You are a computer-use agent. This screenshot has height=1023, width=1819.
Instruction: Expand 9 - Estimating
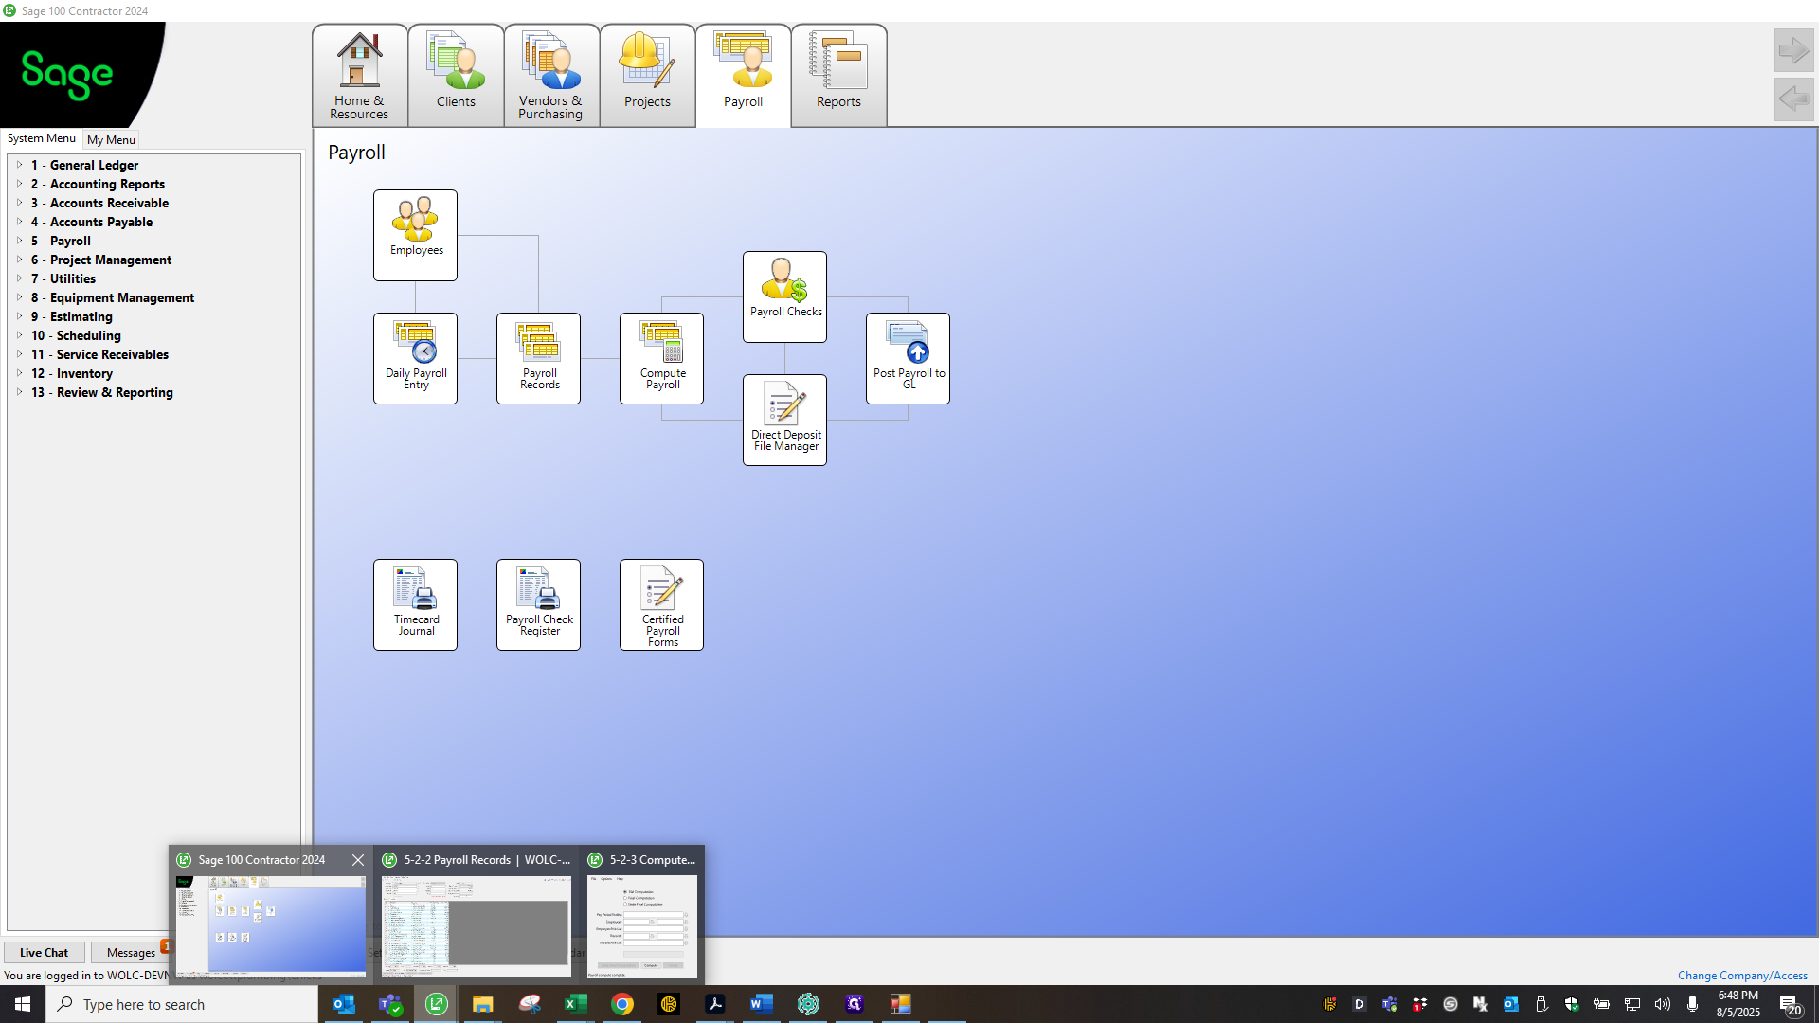click(x=19, y=316)
